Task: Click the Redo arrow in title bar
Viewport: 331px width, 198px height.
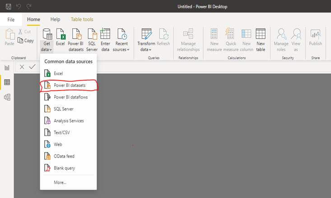Action: coord(29,6)
